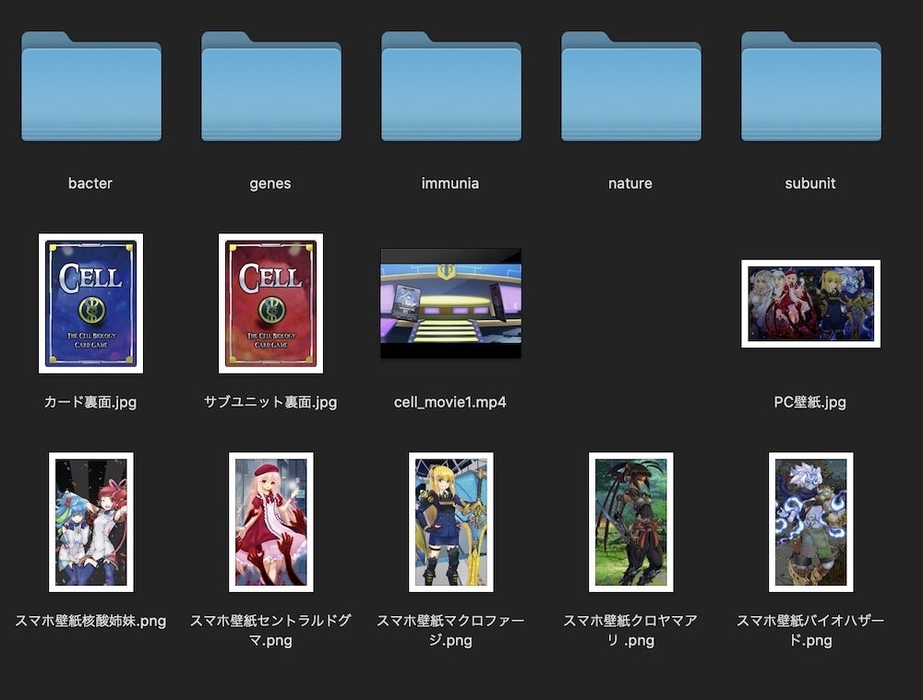Screen dimensions: 923x700
Task: Select the マクロファージ wallpaper thumbnail
Action: (451, 522)
